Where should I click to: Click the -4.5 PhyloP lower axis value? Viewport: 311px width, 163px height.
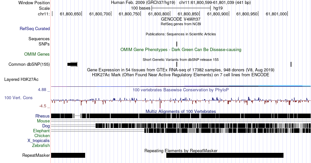pos(43,106)
